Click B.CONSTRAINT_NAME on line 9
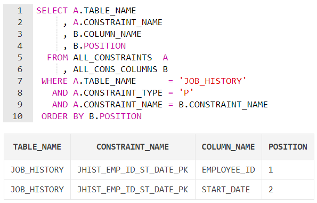317x203 pixels. pyautogui.click(x=223, y=105)
